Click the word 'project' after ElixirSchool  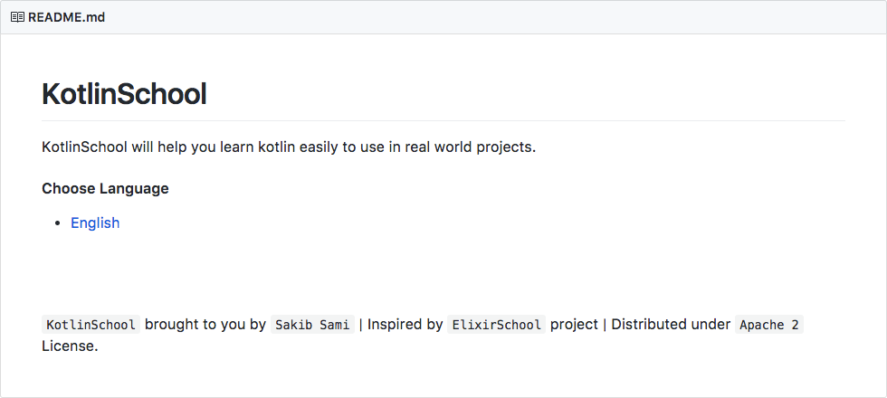click(x=574, y=325)
